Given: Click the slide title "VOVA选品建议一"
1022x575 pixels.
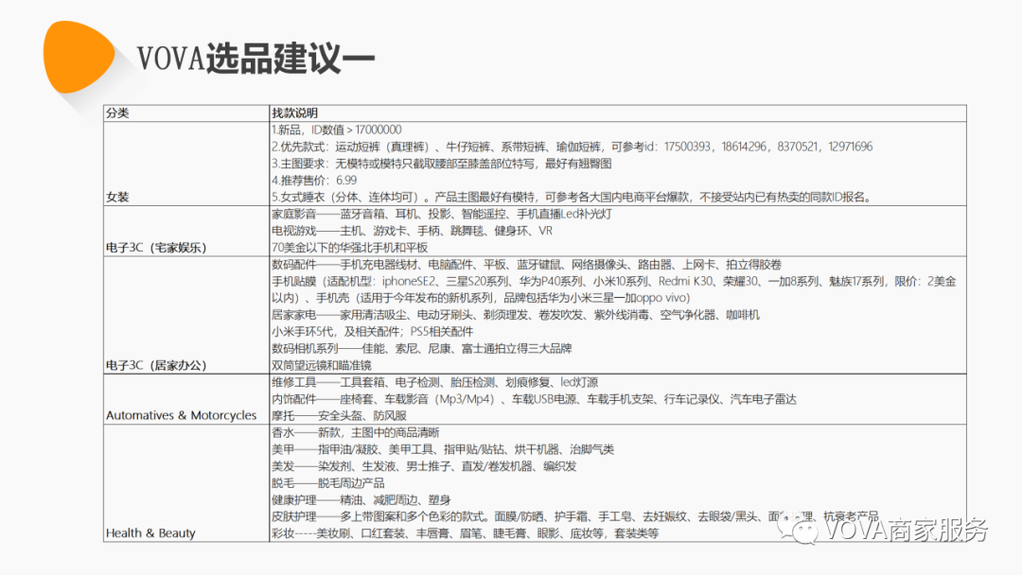Looking at the screenshot, I should [255, 58].
